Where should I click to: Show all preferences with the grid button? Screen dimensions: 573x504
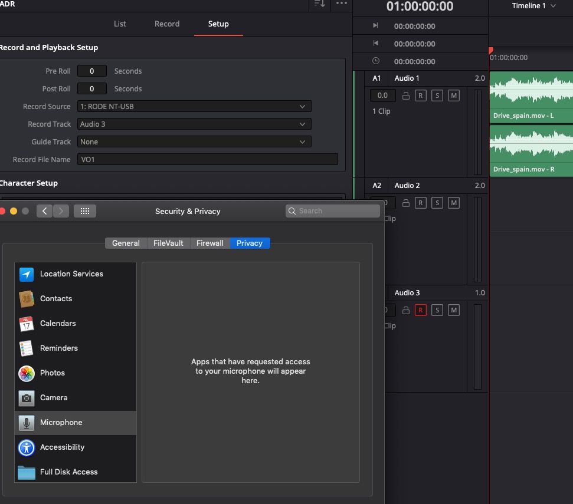click(x=85, y=211)
